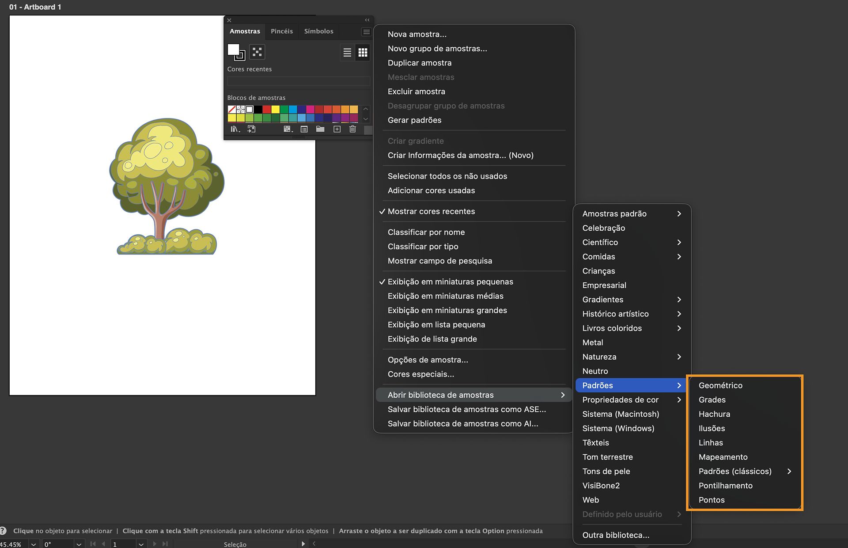Open the Swatches panel hamburger menu
This screenshot has width=848, height=548.
pos(366,32)
